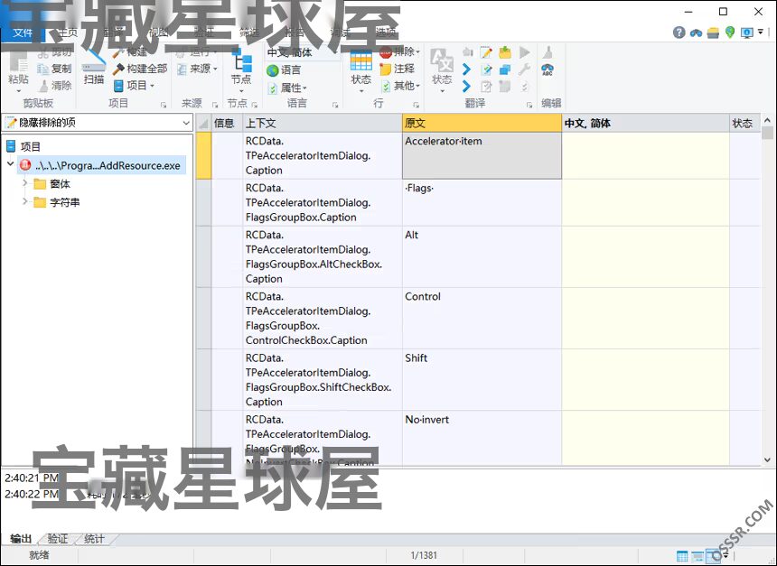This screenshot has height=566, width=777.
Task: Click the 注释 (Comment) note button
Action: click(398, 69)
